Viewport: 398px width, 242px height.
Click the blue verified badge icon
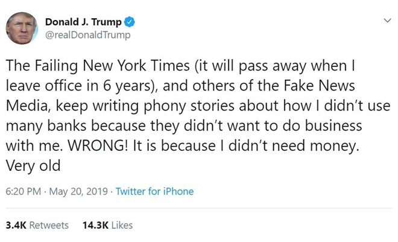[x=130, y=23]
